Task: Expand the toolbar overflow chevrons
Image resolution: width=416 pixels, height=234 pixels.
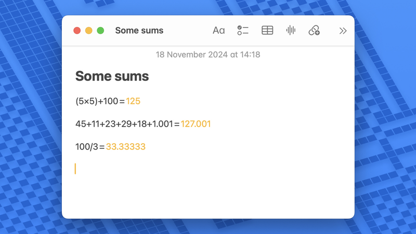Action: coord(343,31)
